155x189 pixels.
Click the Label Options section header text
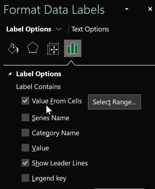[38, 74]
